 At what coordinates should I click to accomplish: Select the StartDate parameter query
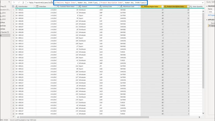[x=3, y=26]
